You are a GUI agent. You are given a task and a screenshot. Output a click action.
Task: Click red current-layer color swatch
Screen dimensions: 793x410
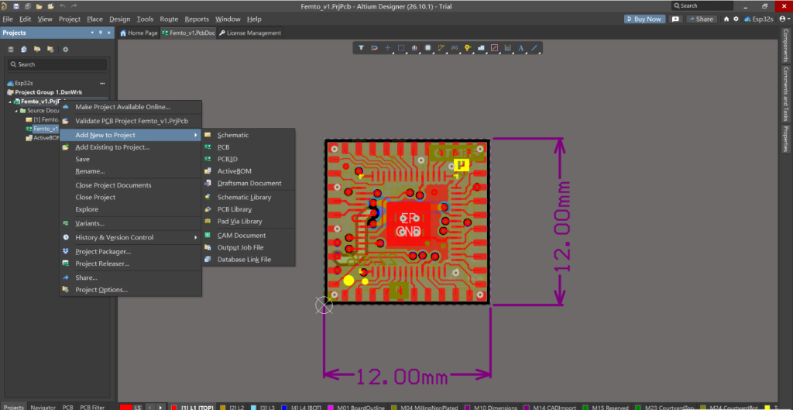coord(125,407)
